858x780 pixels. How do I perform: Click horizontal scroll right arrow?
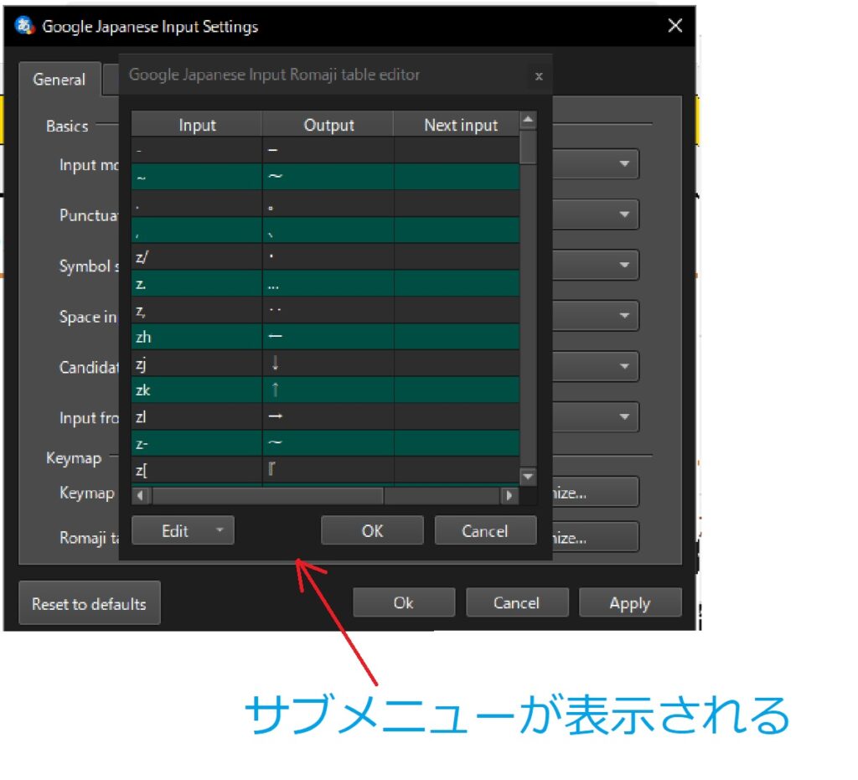(509, 496)
